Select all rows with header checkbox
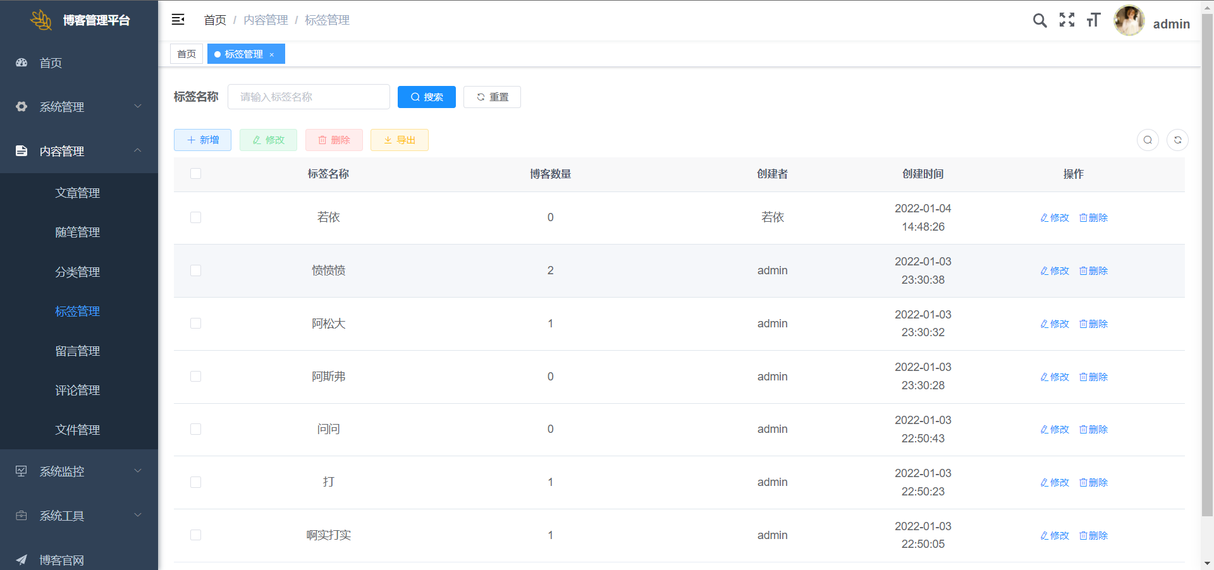The width and height of the screenshot is (1214, 570). click(x=196, y=174)
